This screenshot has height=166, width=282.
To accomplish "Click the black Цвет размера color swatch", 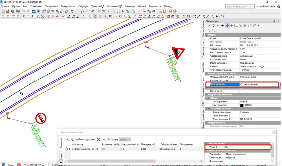I will click(x=242, y=105).
